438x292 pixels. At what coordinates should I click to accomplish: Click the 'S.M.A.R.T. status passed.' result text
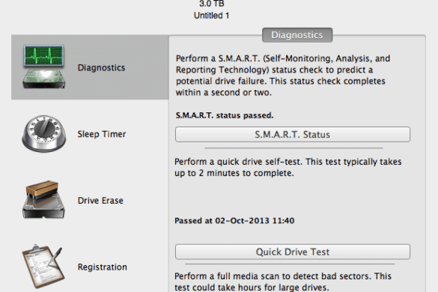225,115
